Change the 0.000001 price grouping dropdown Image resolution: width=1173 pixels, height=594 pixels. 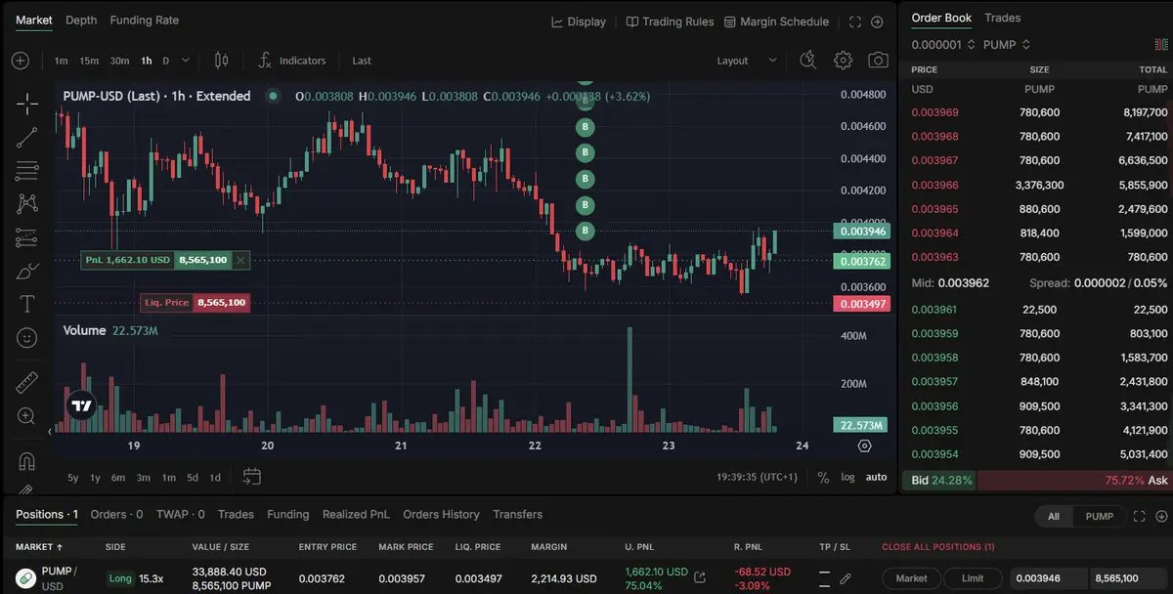pyautogui.click(x=943, y=45)
